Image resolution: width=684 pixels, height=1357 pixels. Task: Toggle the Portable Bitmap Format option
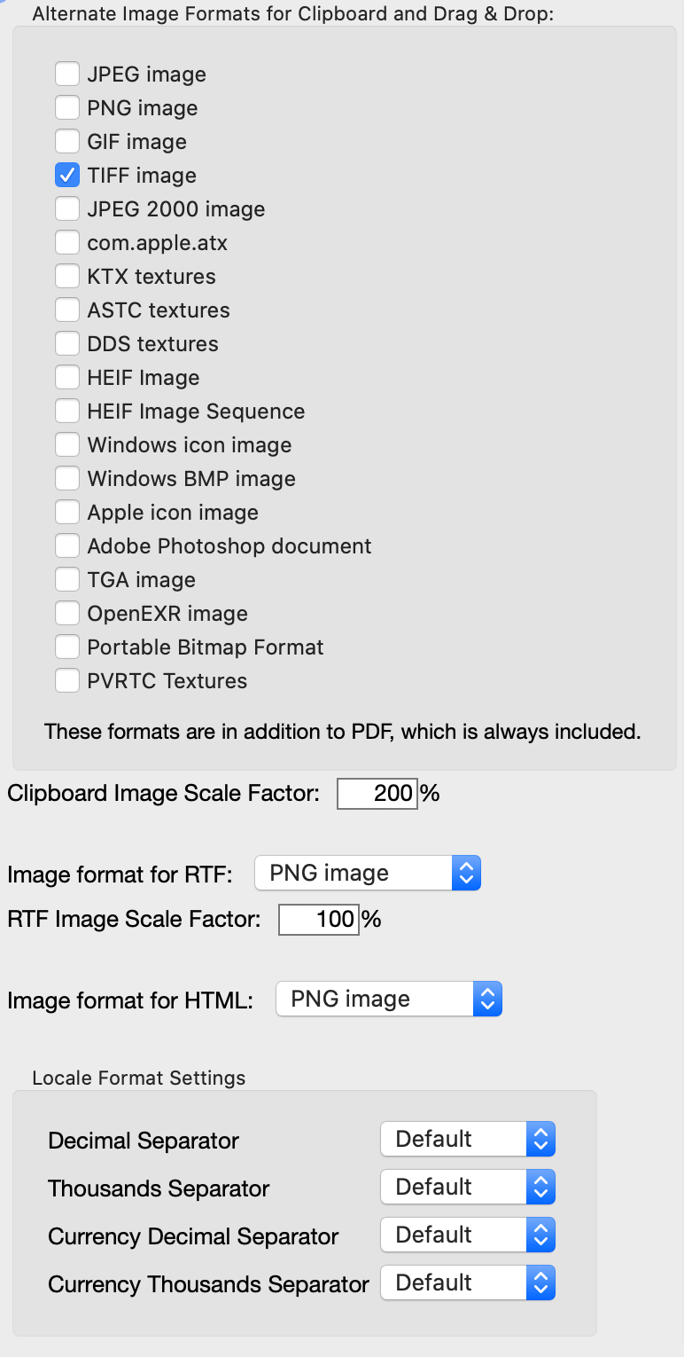coord(67,647)
